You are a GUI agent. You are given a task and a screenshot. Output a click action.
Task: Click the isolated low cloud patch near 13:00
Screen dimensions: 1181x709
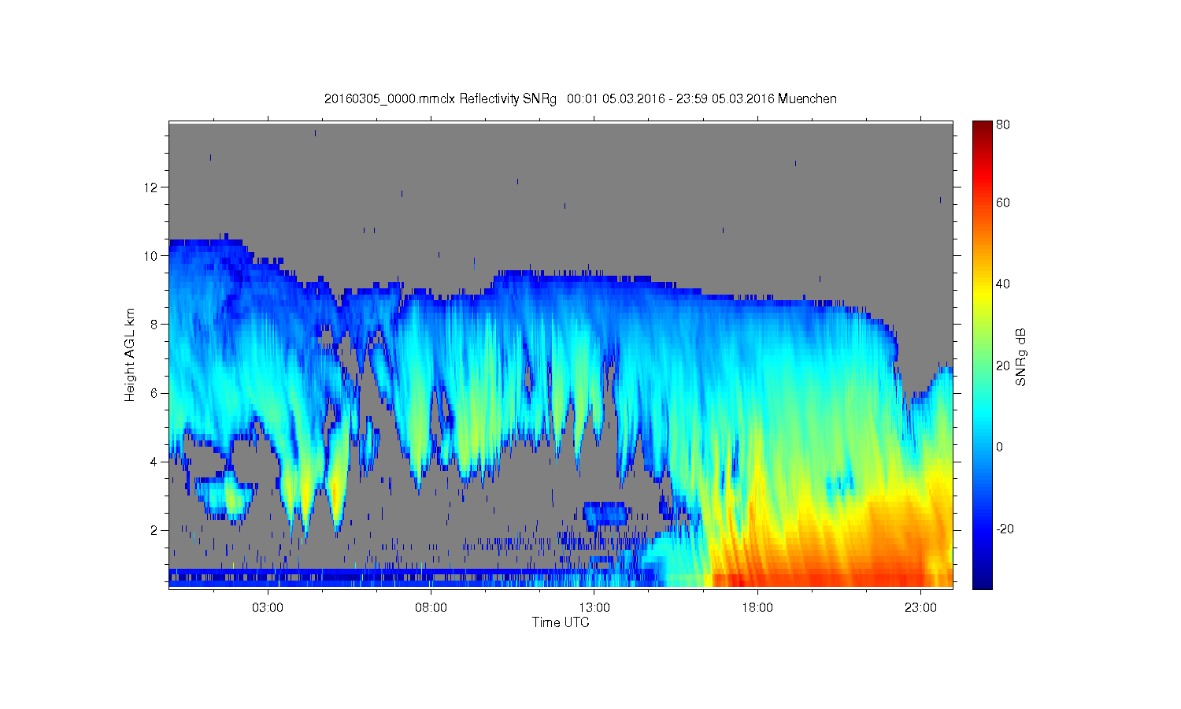606,514
